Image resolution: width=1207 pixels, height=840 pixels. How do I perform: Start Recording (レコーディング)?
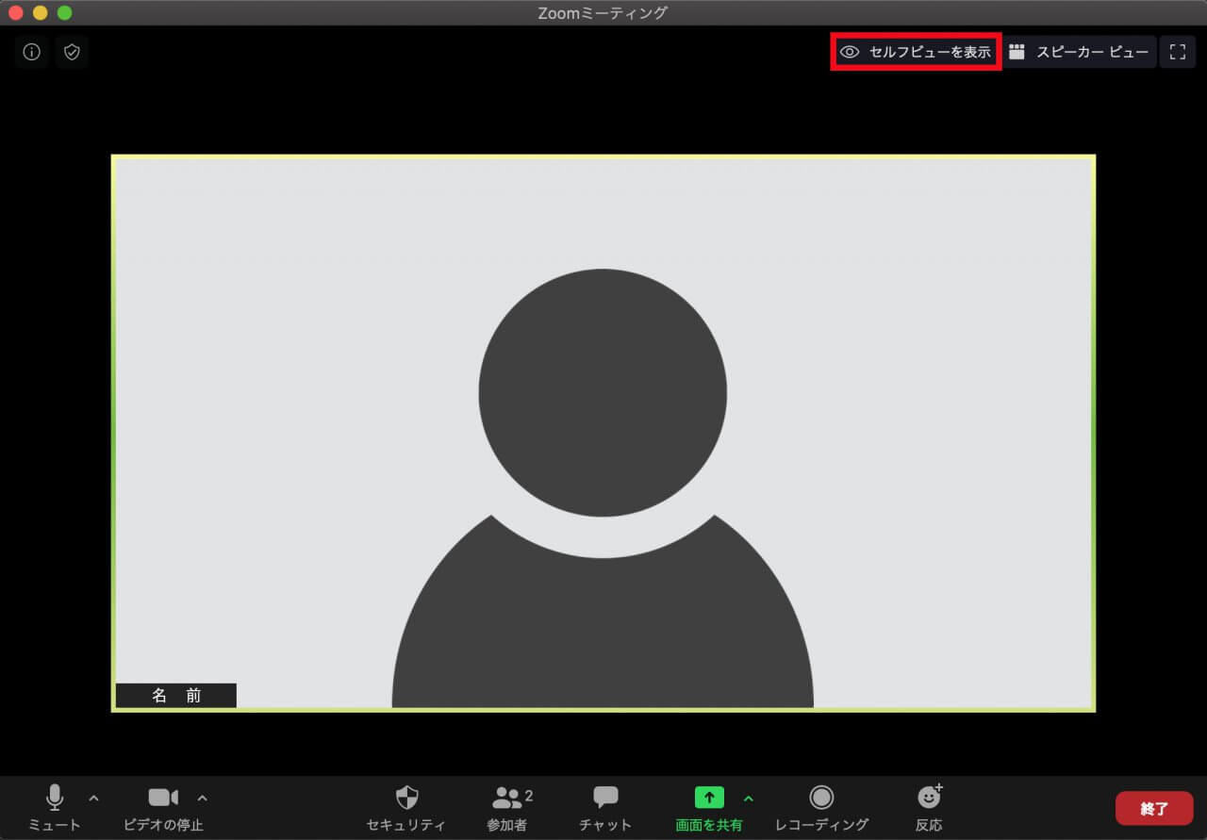(821, 808)
